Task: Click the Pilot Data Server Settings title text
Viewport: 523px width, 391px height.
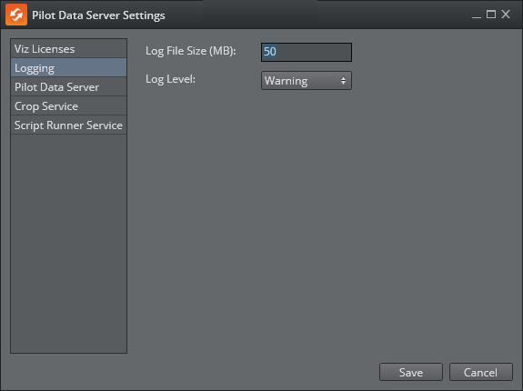Action: [x=98, y=15]
